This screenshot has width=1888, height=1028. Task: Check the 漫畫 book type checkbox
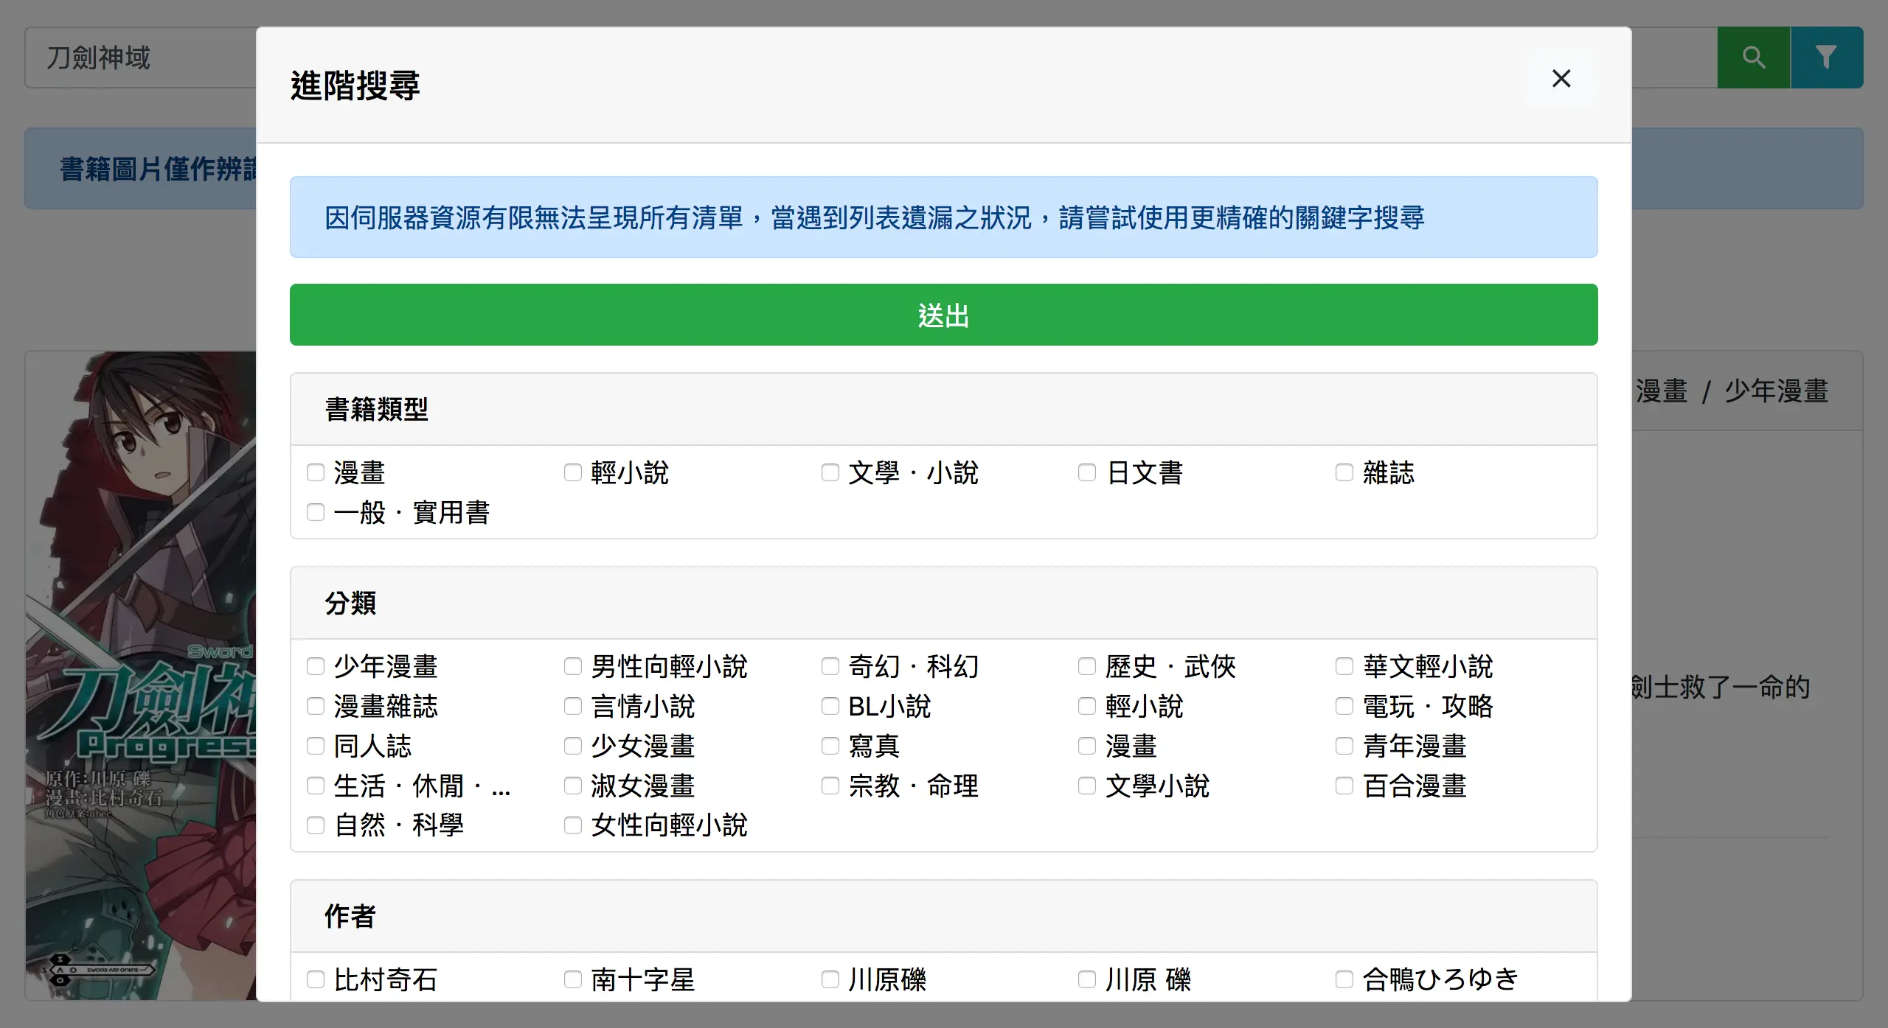point(316,472)
